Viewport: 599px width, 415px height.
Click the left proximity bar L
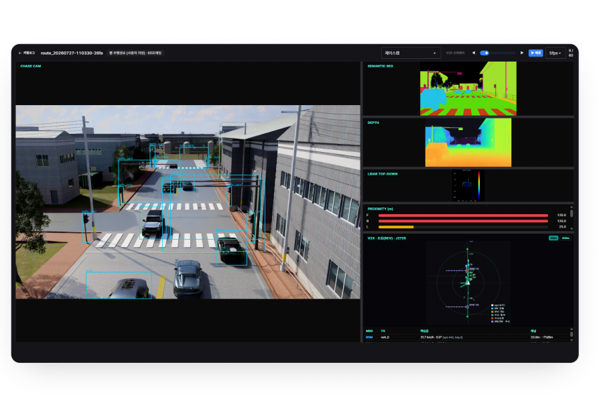(463, 227)
